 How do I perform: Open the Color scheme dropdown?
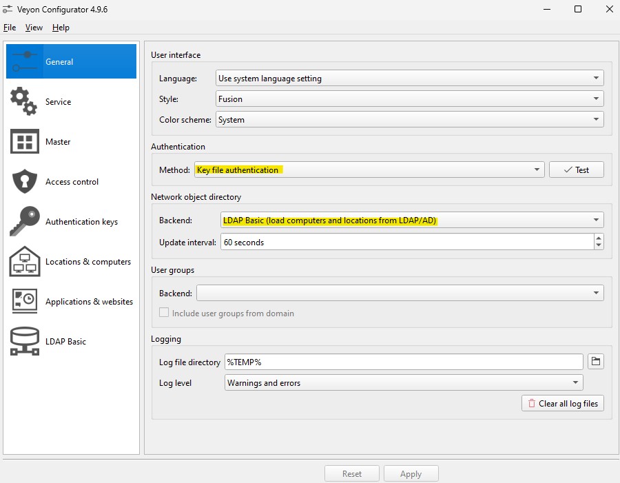click(410, 119)
